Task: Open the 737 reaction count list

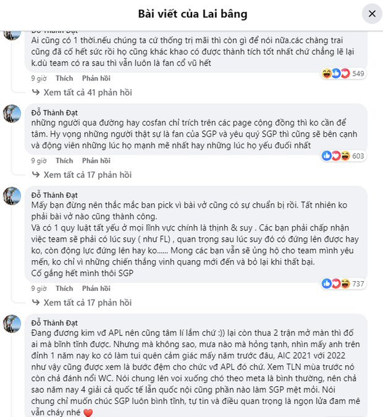Action: pos(358,284)
